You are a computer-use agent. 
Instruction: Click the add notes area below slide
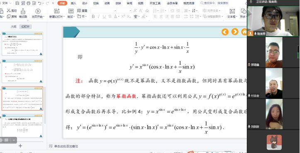click(66, 146)
